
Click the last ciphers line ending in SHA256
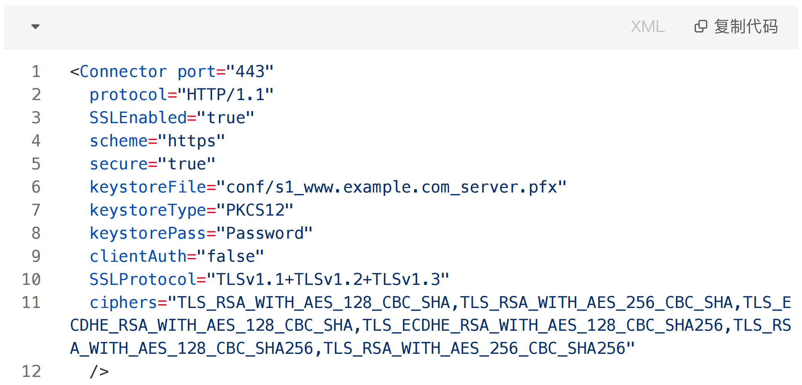352,348
